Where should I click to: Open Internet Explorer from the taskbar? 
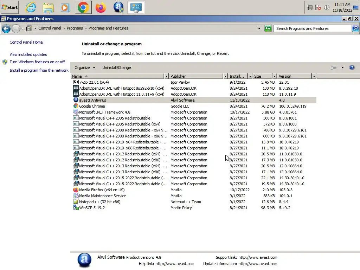(31, 7)
